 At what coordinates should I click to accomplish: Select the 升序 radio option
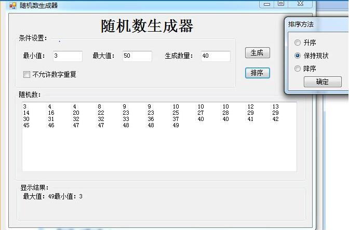click(298, 43)
